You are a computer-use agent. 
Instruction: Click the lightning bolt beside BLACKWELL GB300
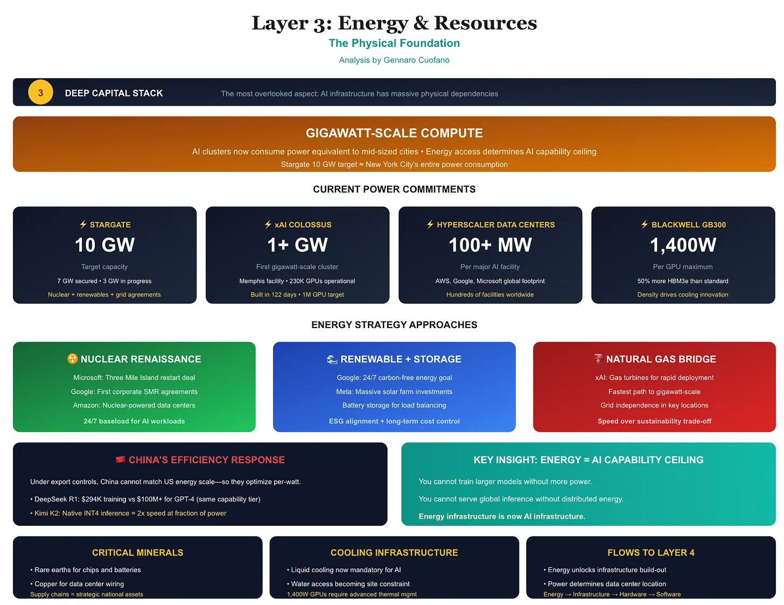pyautogui.click(x=645, y=225)
